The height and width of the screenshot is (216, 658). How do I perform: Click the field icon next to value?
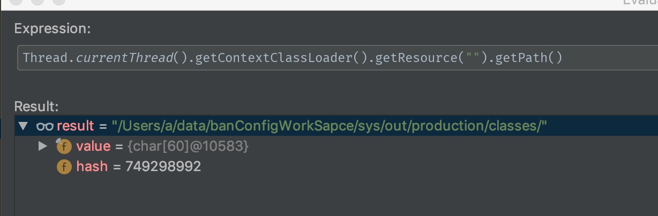tap(64, 146)
